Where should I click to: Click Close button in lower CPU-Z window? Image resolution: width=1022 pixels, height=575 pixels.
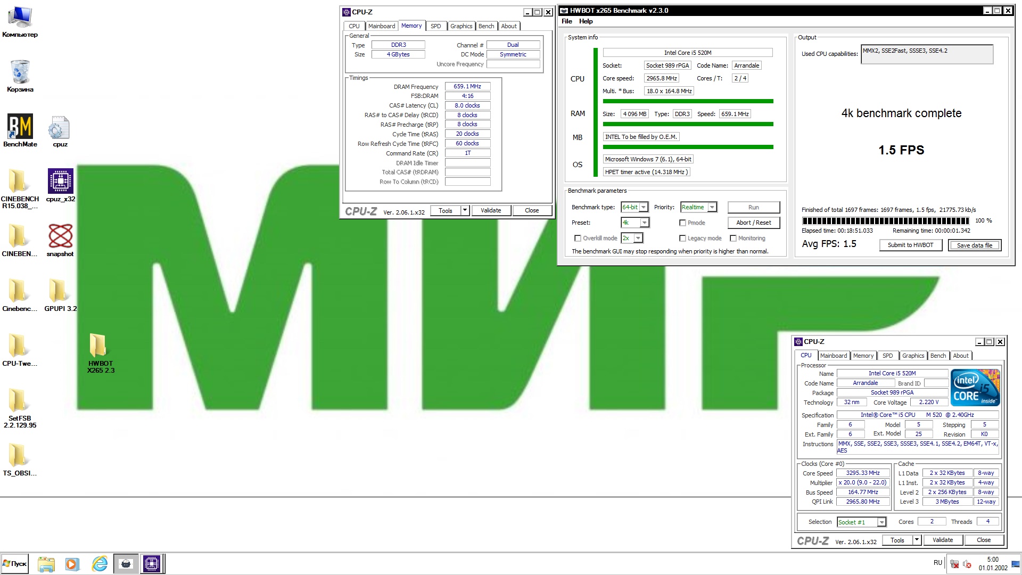click(x=984, y=540)
